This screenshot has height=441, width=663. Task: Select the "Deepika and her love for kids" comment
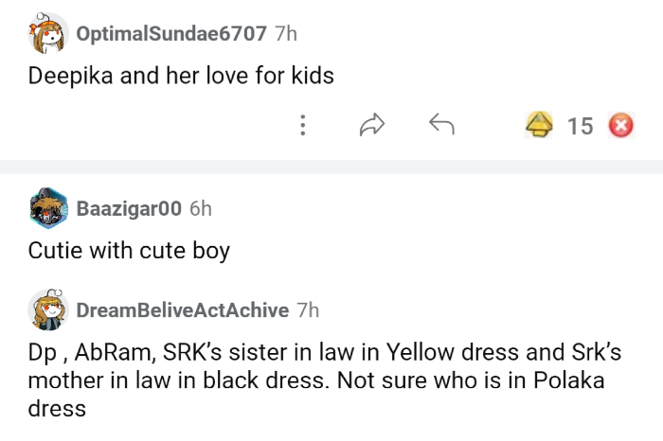tap(180, 76)
